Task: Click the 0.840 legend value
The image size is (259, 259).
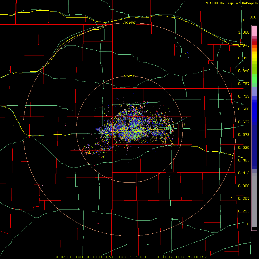Action: (244, 71)
